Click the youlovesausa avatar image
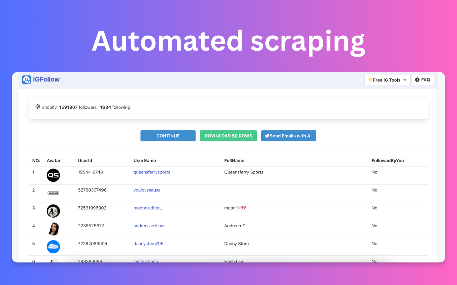457x285 pixels. pos(53,193)
